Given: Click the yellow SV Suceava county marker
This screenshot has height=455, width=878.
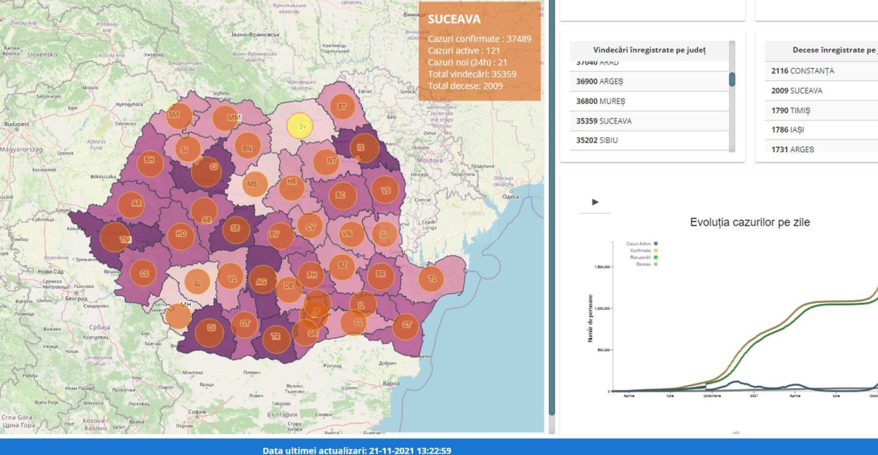Looking at the screenshot, I should 300,125.
